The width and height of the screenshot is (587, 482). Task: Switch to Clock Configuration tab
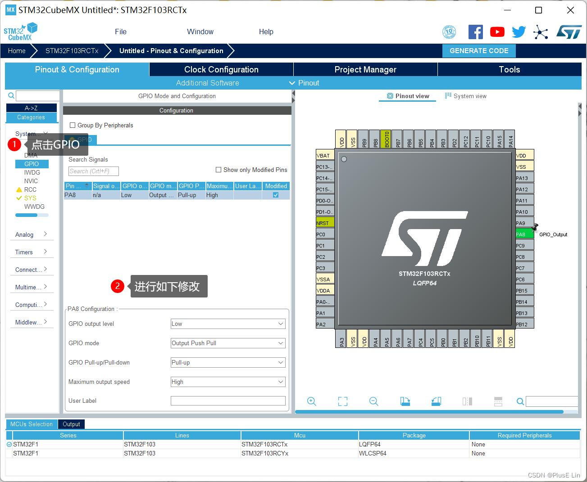[x=221, y=69]
